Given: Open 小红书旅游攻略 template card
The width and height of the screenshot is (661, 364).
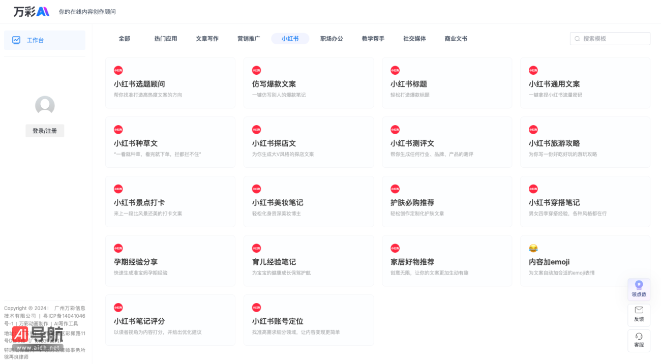Looking at the screenshot, I should pos(585,142).
